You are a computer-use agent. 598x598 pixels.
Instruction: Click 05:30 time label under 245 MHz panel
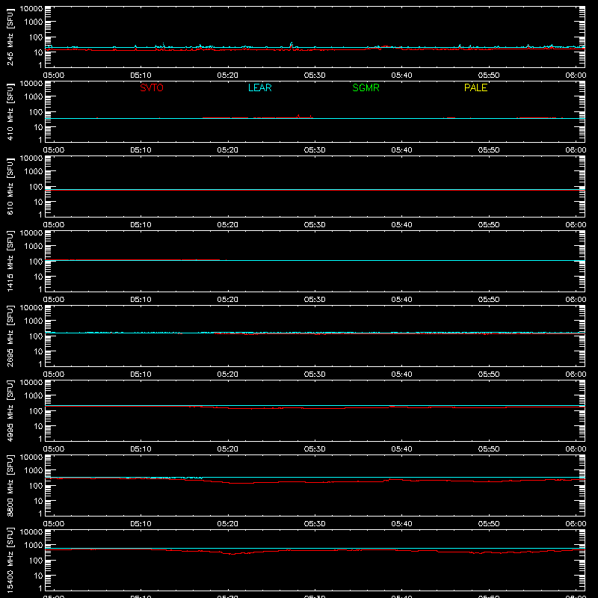[315, 75]
